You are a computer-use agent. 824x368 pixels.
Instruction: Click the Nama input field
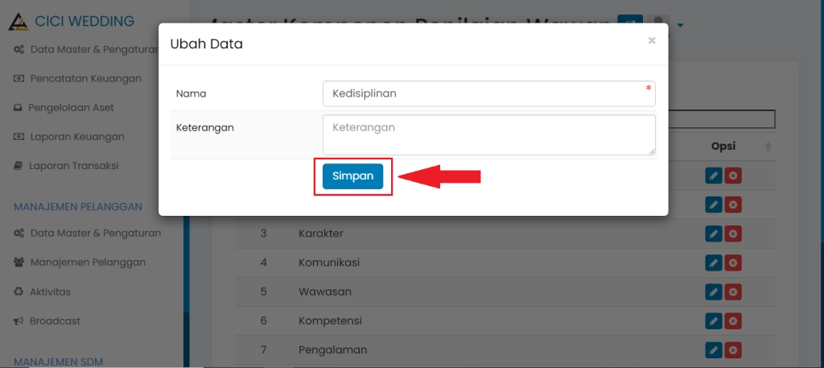[x=488, y=93]
